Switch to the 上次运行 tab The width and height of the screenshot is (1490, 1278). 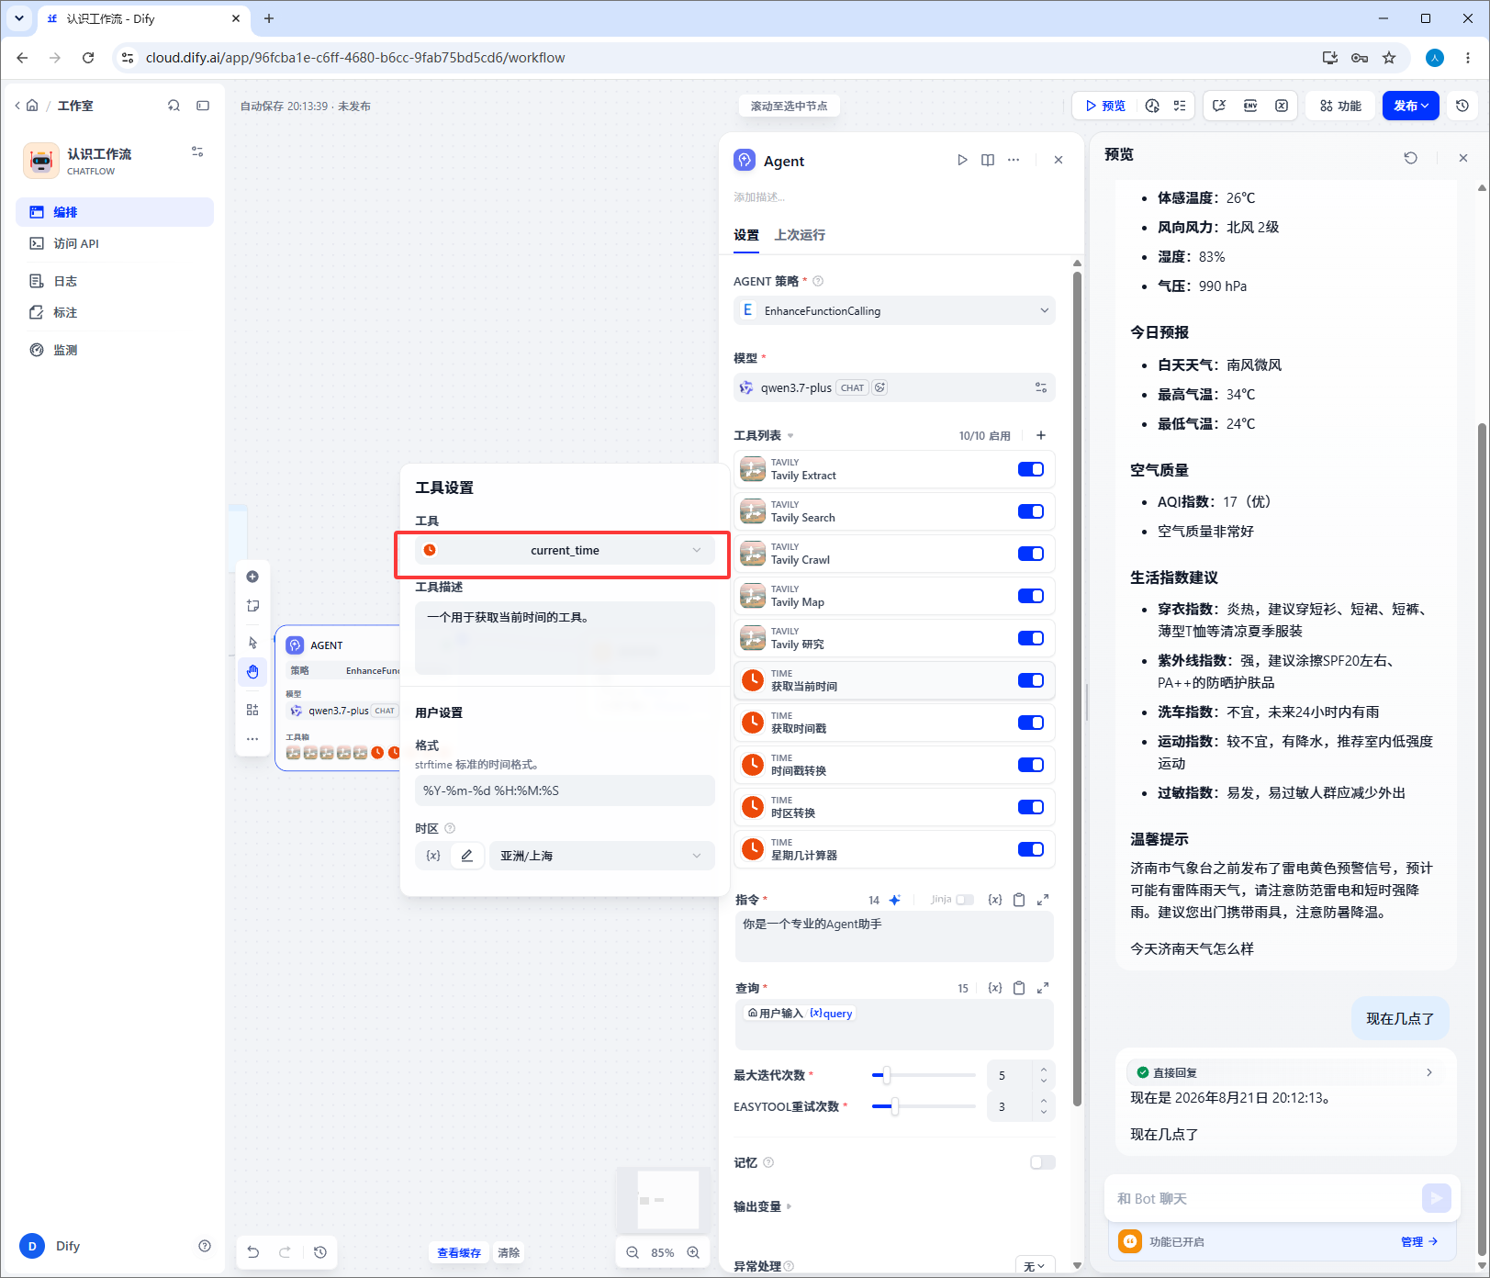click(x=800, y=235)
